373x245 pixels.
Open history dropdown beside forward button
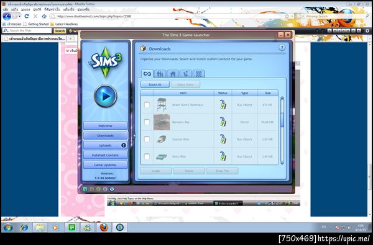[19, 16]
